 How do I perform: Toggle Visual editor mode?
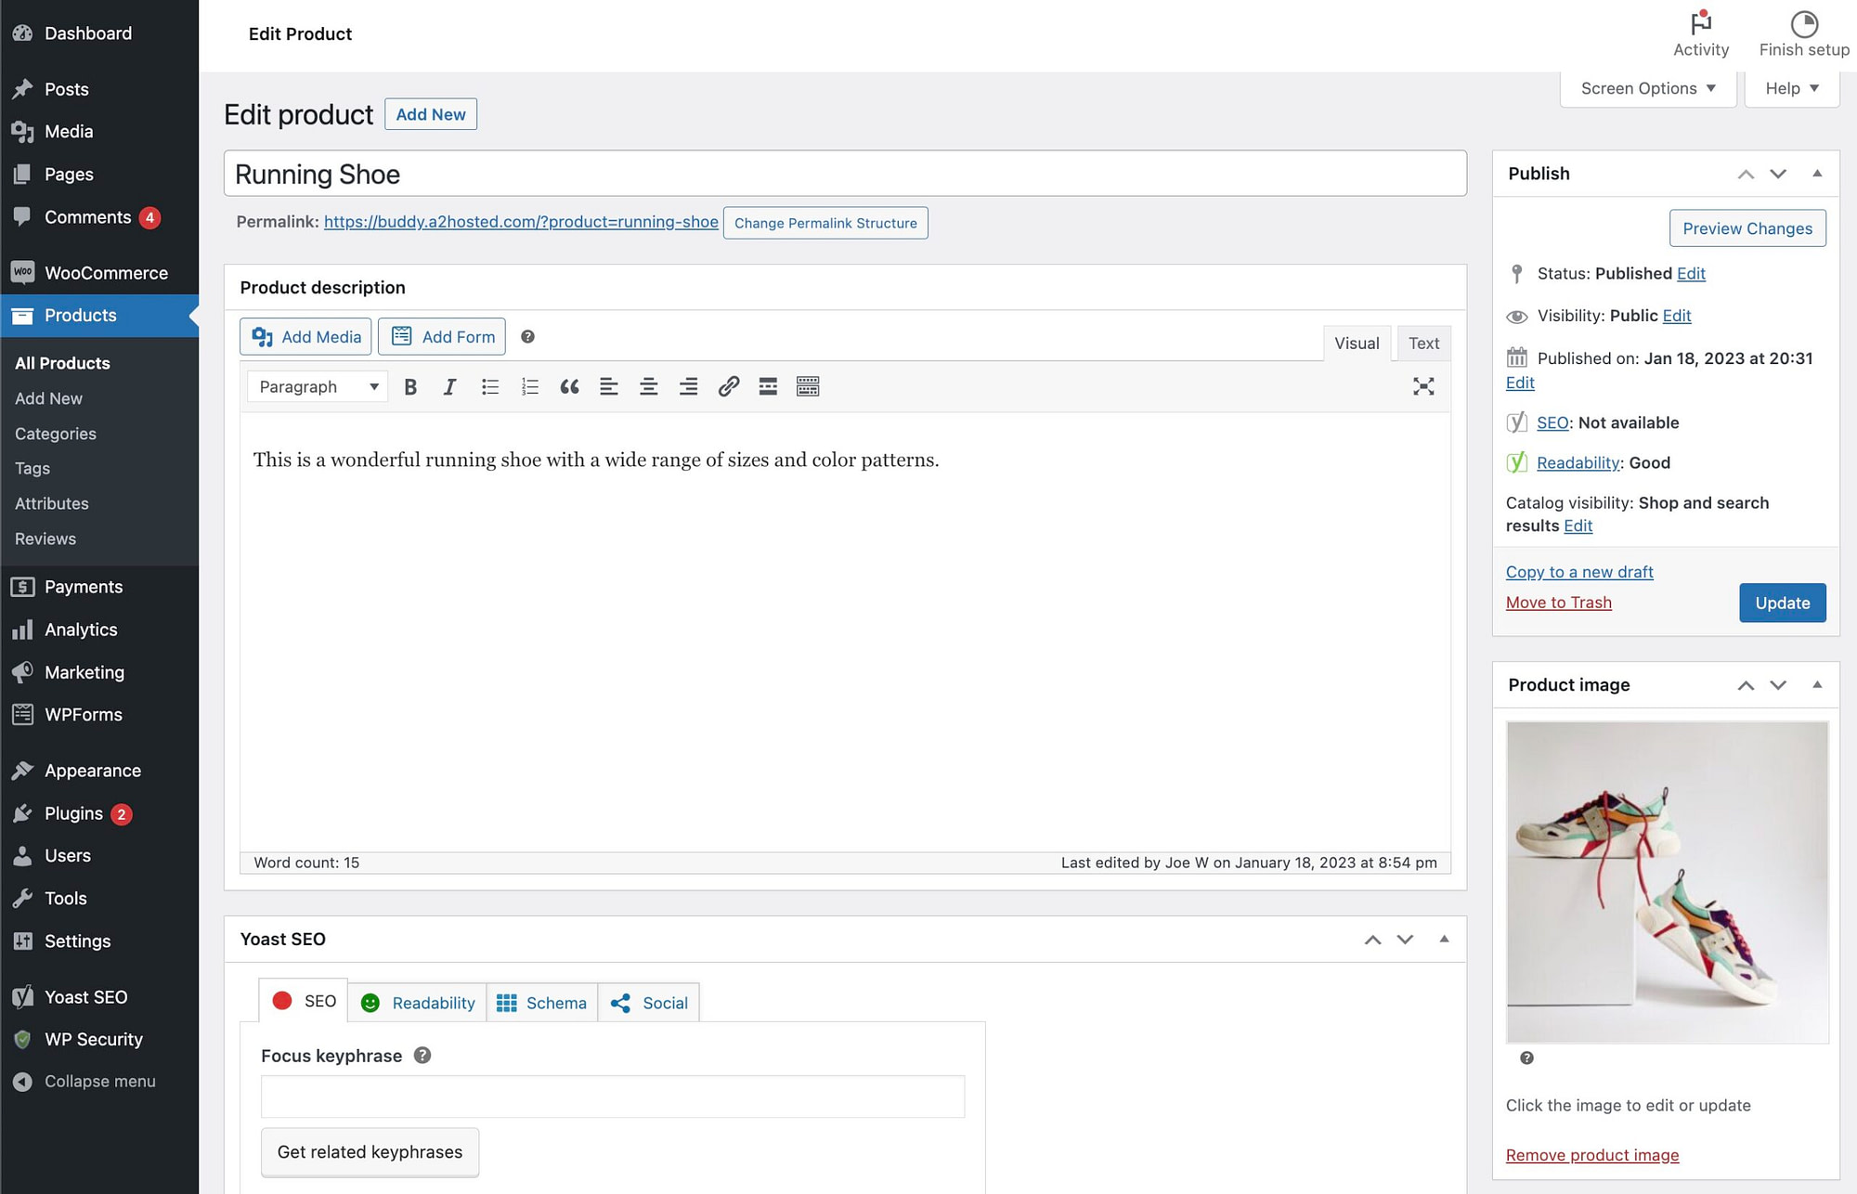click(x=1355, y=343)
